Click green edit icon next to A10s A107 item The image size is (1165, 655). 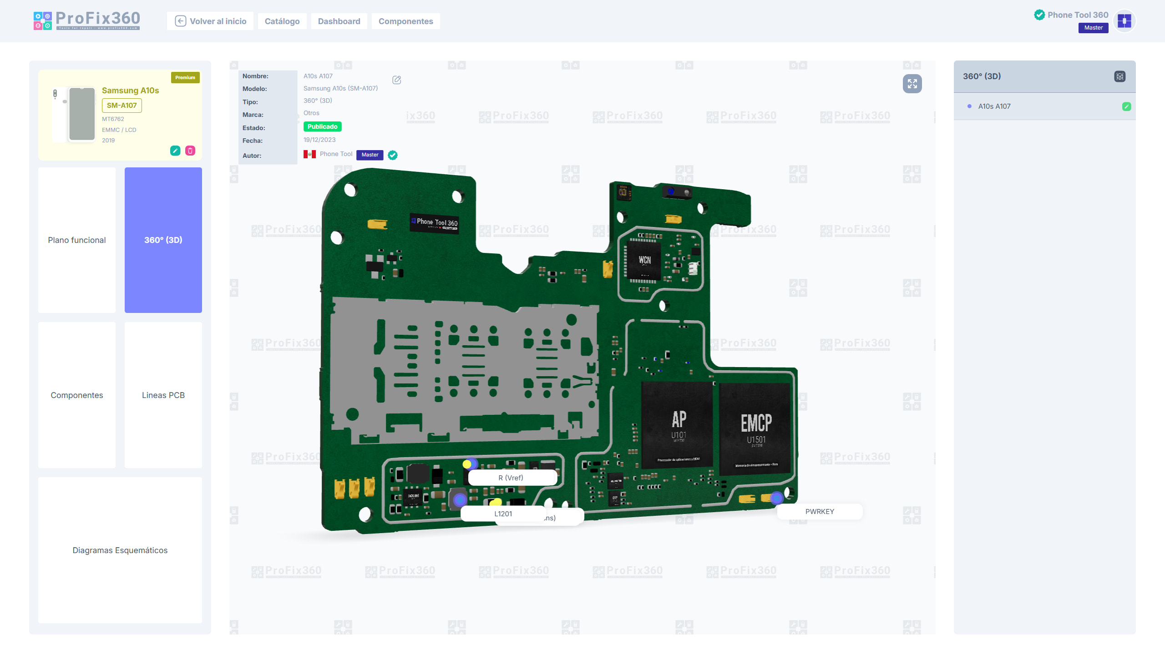point(1126,106)
